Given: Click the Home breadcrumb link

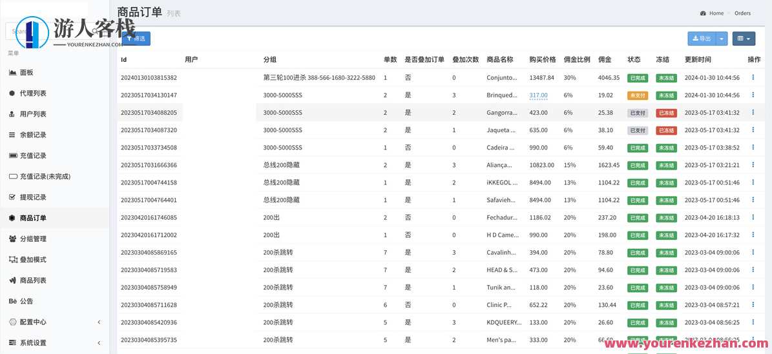Looking at the screenshot, I should click(x=716, y=14).
